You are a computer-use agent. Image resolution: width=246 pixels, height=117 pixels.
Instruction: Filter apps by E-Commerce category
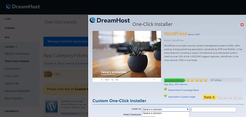click(82, 64)
